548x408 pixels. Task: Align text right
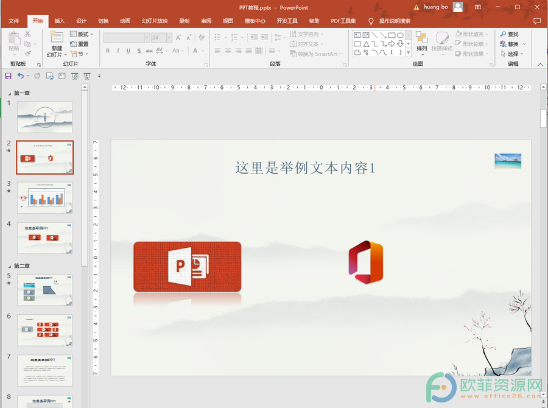tap(238, 51)
